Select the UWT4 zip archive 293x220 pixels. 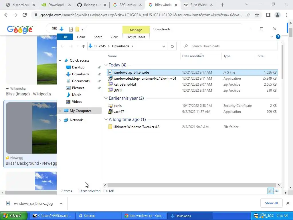pos(192,90)
